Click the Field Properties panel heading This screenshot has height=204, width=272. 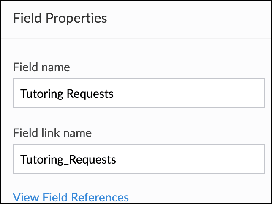(x=60, y=19)
